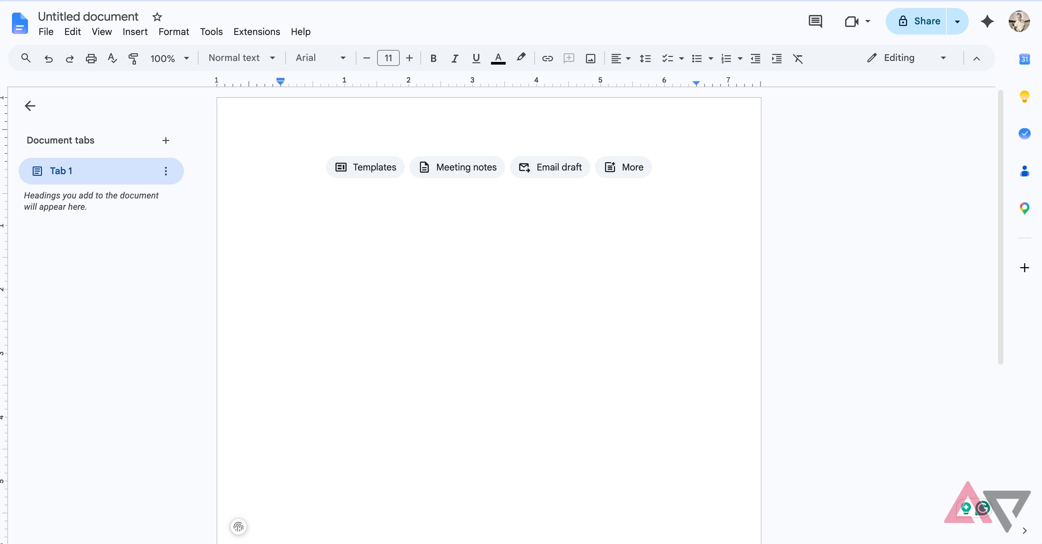Clear formatting from text

tap(798, 59)
